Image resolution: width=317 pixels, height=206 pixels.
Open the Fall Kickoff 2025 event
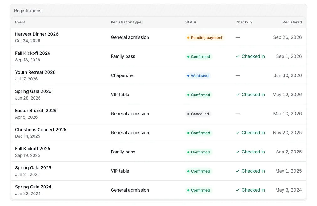pyautogui.click(x=33, y=149)
